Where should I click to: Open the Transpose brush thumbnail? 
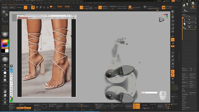(5, 13)
